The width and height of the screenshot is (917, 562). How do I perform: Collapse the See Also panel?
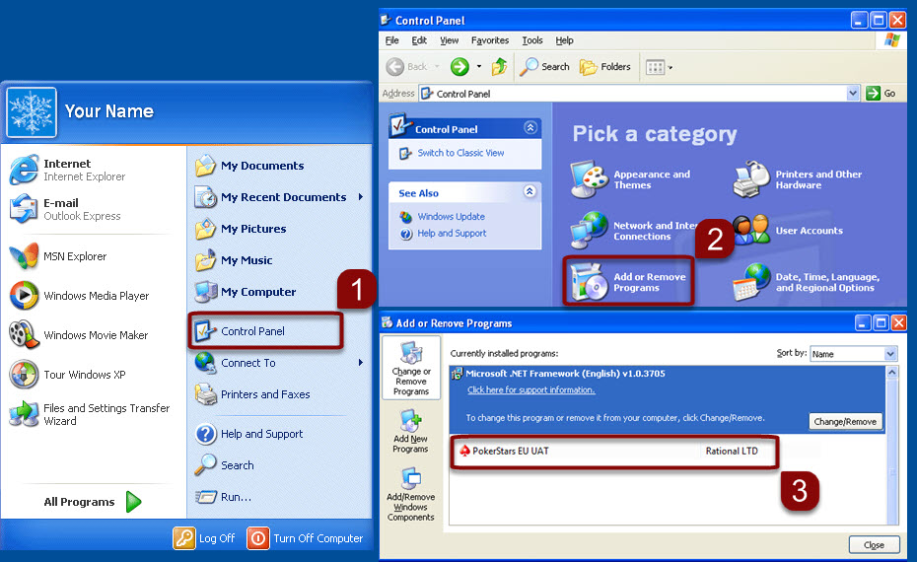click(x=529, y=192)
